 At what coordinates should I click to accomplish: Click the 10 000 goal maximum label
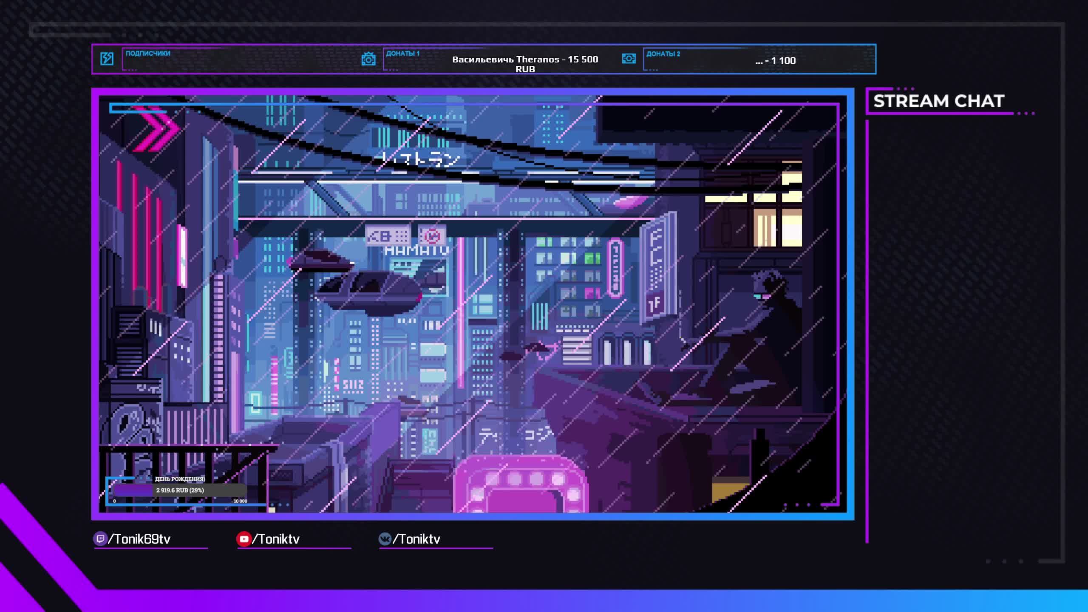(240, 501)
